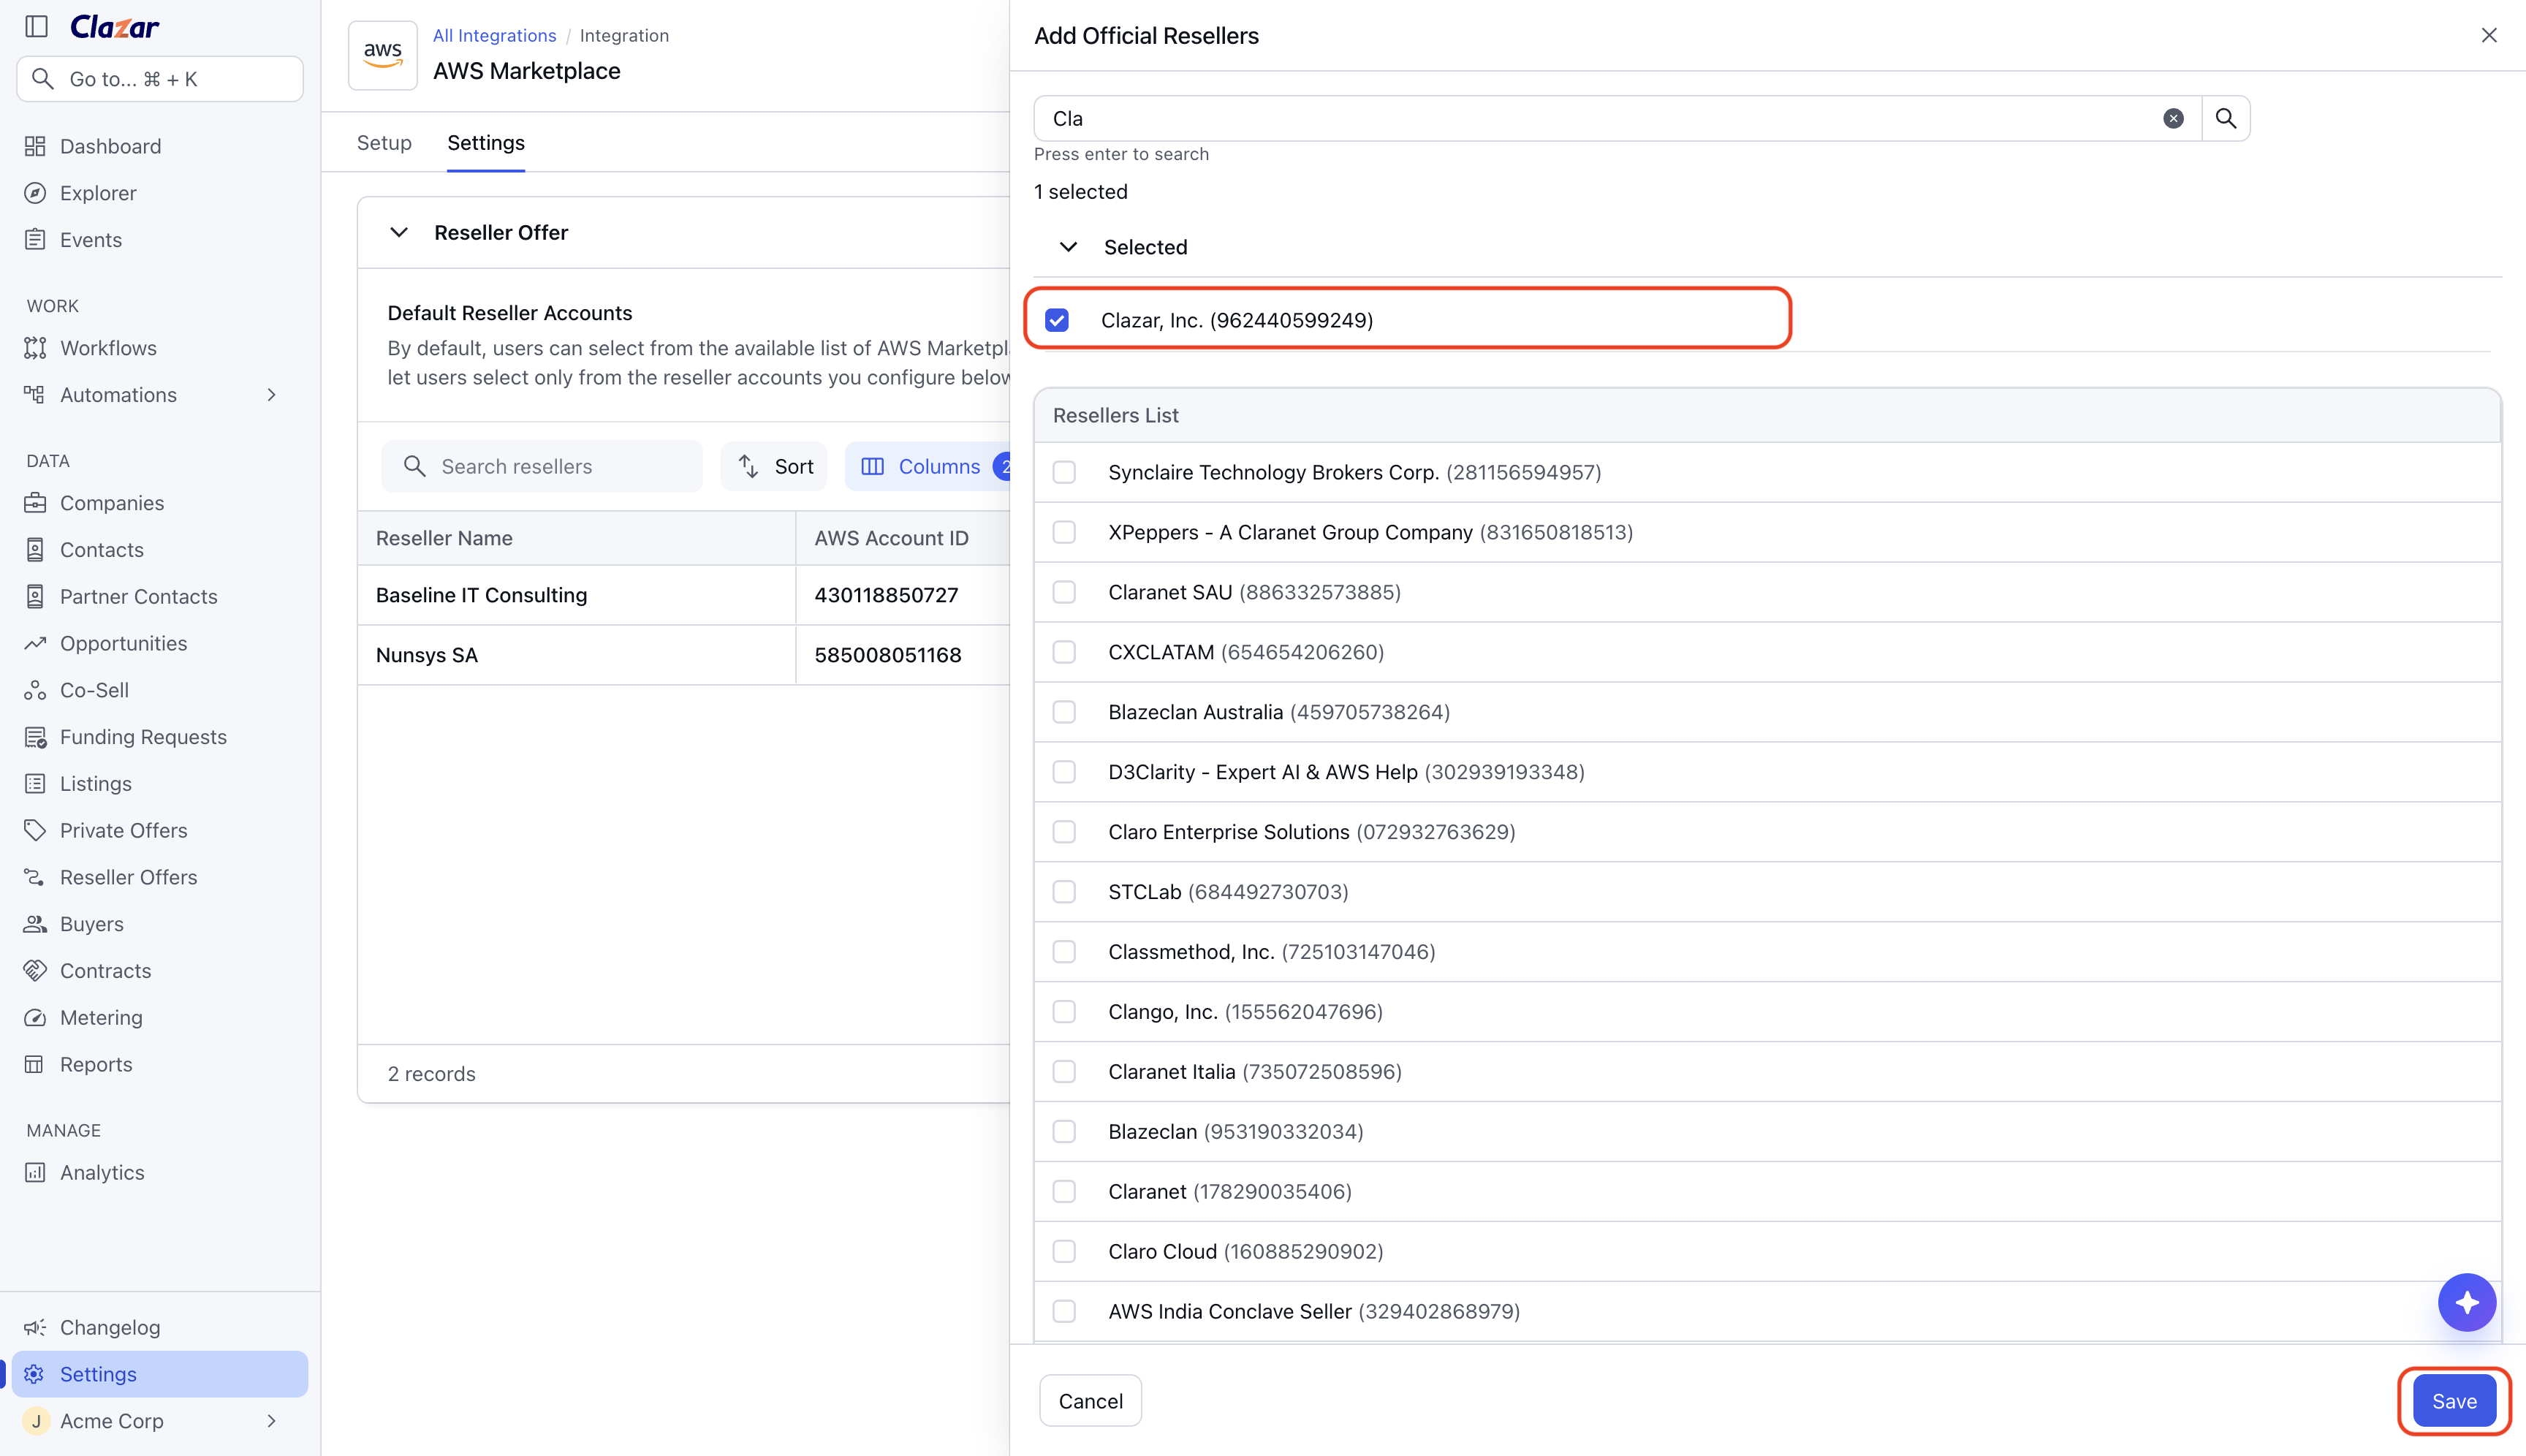Open Metering in the sidebar
This screenshot has width=2526, height=1456.
[101, 1018]
